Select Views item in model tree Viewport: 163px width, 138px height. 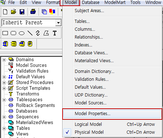pyautogui.click(x=22, y=134)
